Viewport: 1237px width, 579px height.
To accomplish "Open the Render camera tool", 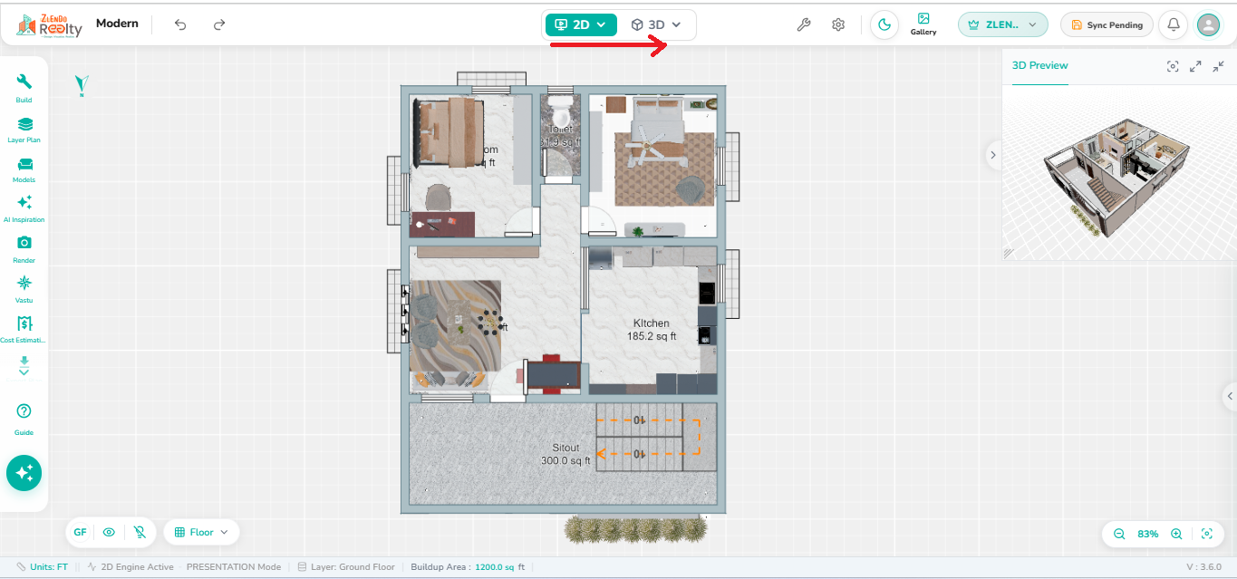I will pyautogui.click(x=24, y=248).
